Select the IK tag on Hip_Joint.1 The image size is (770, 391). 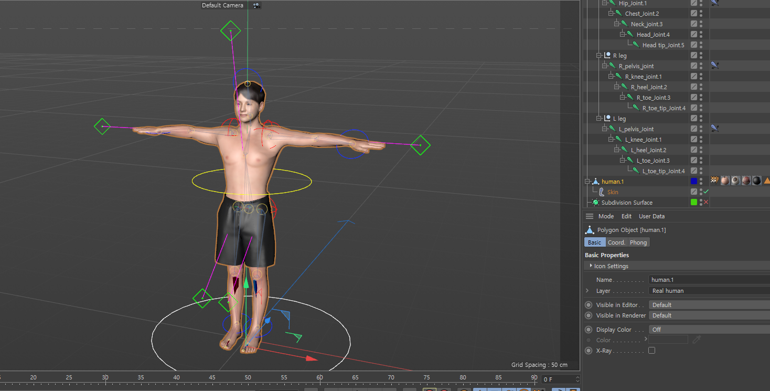pyautogui.click(x=715, y=3)
